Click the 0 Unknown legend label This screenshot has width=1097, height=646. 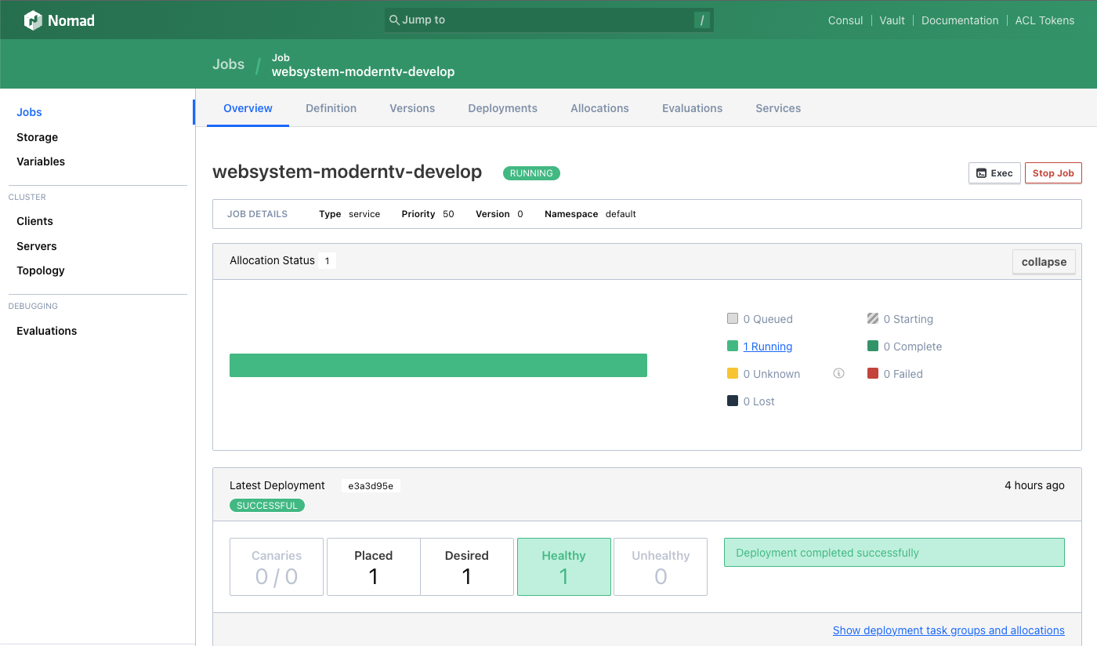tap(772, 374)
